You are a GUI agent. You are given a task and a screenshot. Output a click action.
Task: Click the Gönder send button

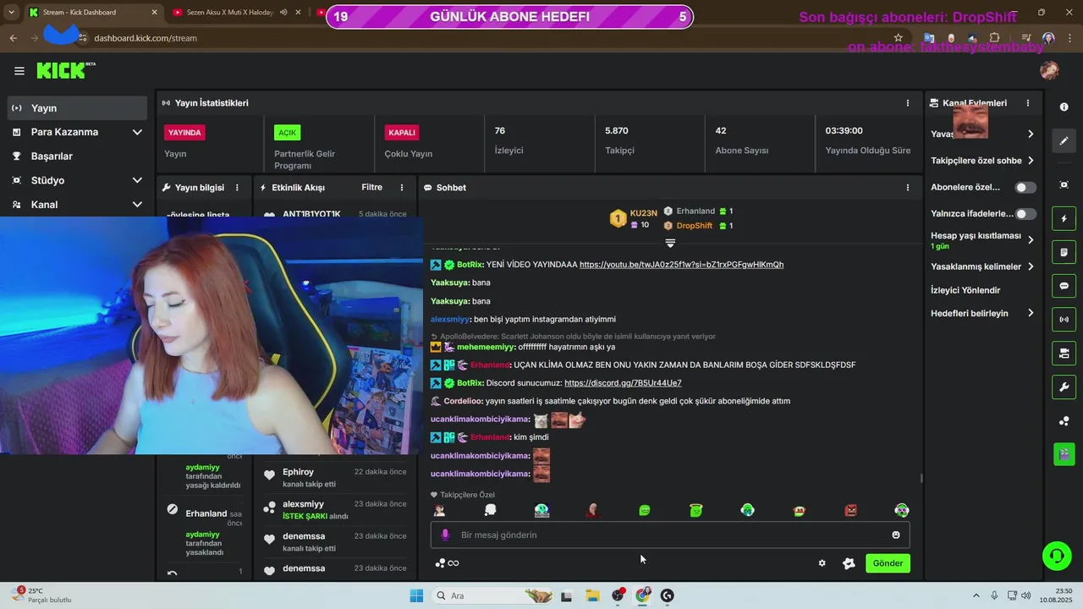click(888, 563)
